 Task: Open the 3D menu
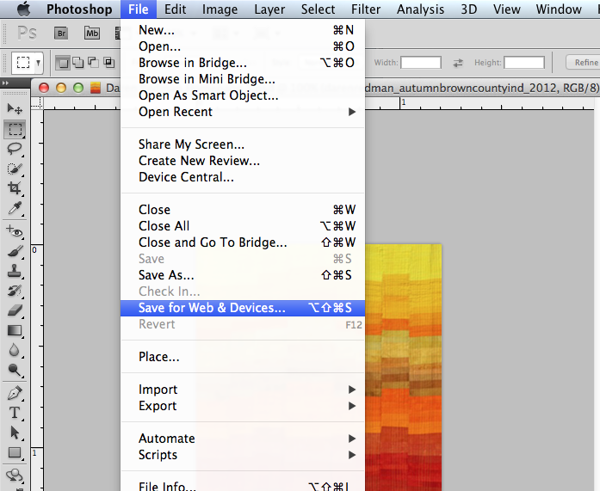pyautogui.click(x=469, y=9)
